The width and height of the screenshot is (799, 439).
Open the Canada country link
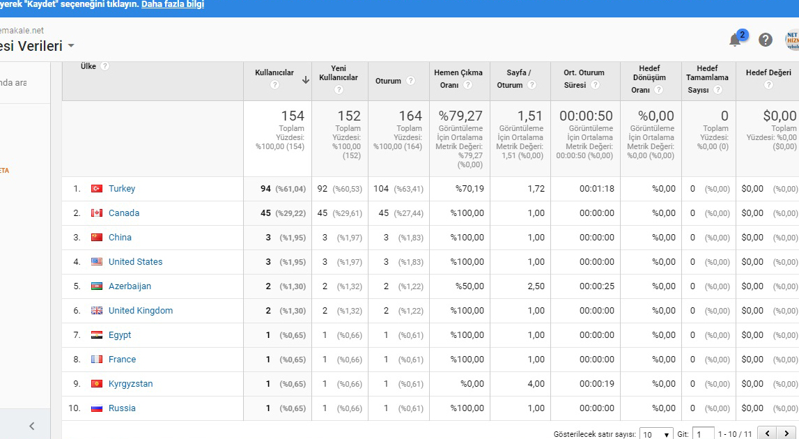[x=124, y=213]
